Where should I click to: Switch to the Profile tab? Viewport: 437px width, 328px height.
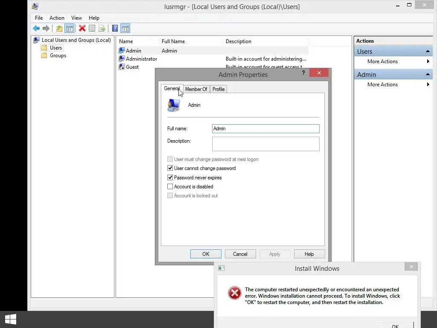pyautogui.click(x=218, y=89)
